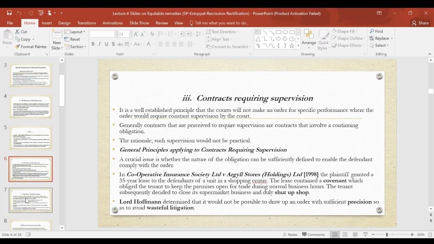Switch to Reading View

click(x=355, y=235)
